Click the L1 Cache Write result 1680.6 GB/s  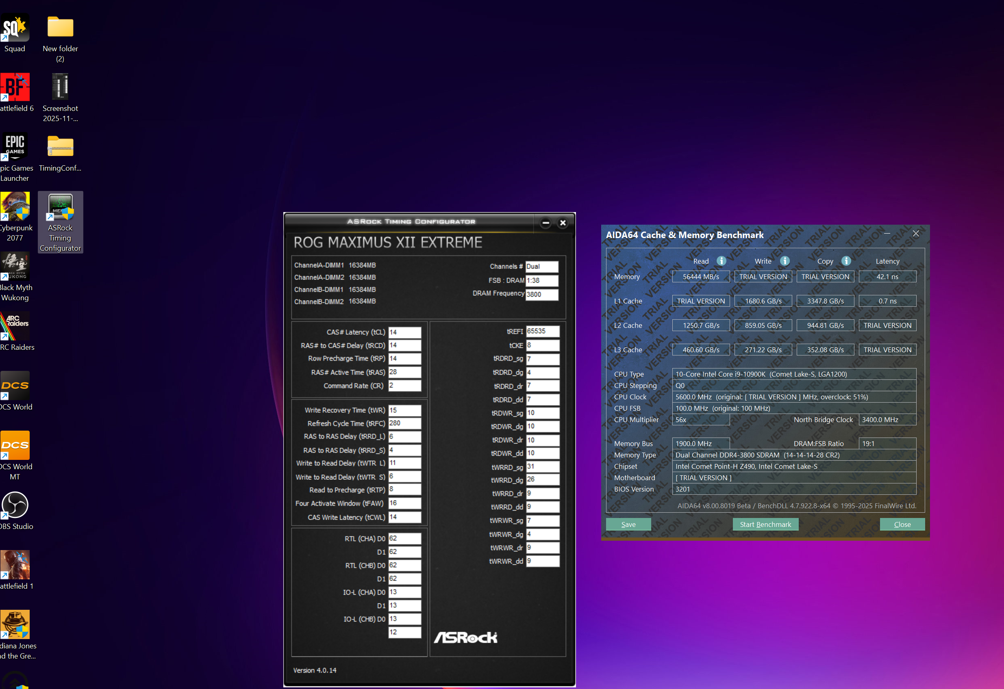pos(763,301)
